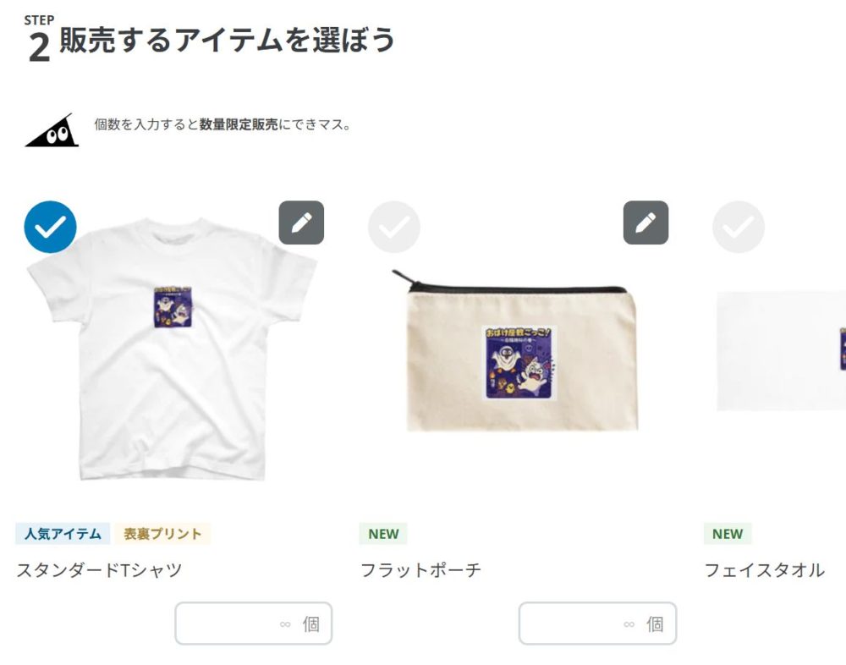This screenshot has height=665, width=846.
Task: Click the NEW badge above フェイスタオル
Action: [728, 534]
